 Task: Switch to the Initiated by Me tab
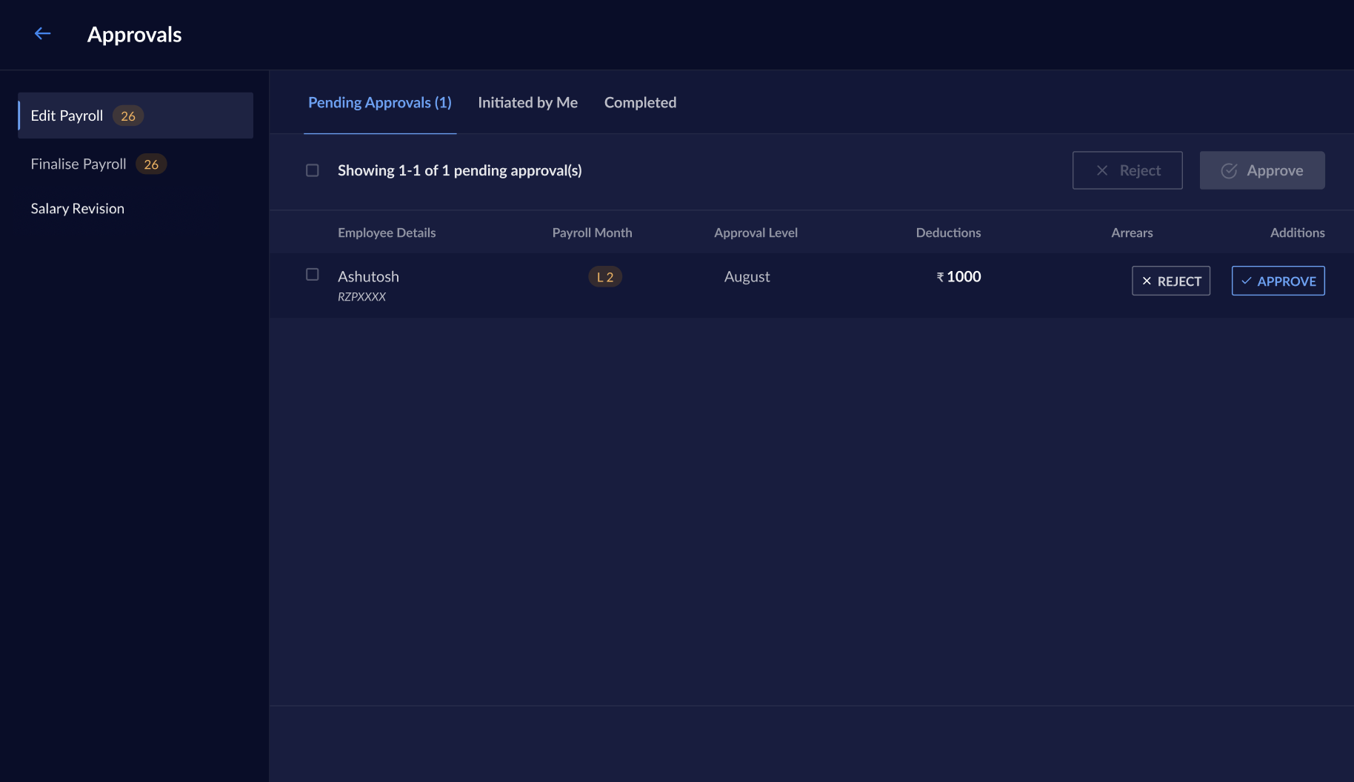pos(527,102)
